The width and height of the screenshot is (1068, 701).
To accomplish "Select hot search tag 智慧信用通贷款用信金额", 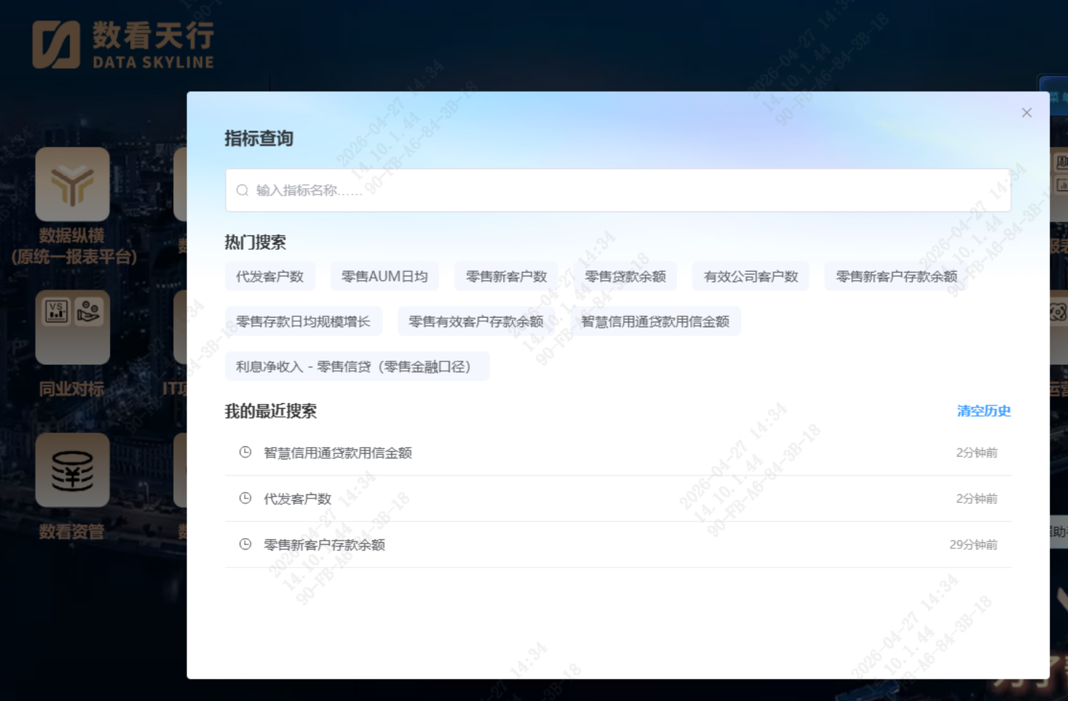I will tap(655, 321).
